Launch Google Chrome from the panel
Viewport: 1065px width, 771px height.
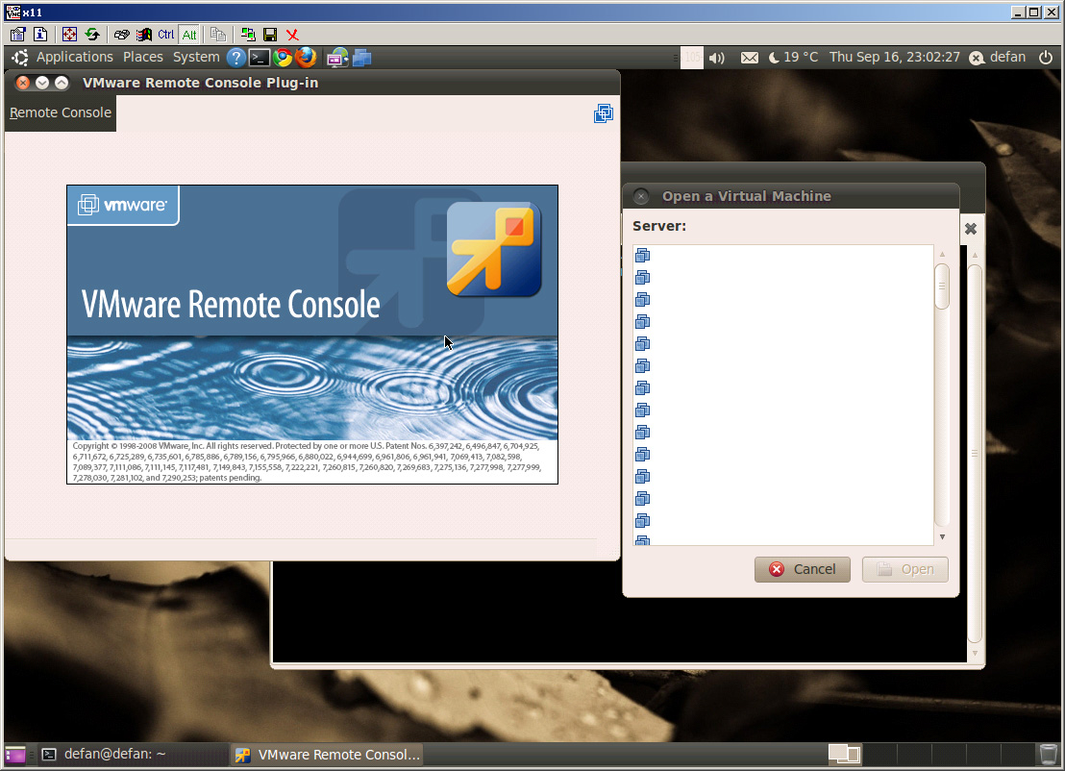pos(283,58)
